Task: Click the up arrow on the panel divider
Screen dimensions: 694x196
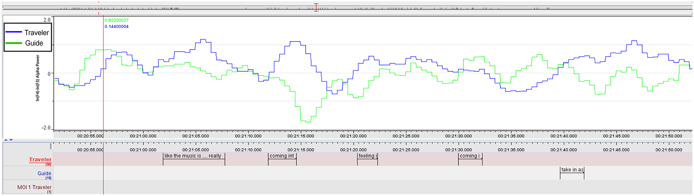Action: pos(6,140)
